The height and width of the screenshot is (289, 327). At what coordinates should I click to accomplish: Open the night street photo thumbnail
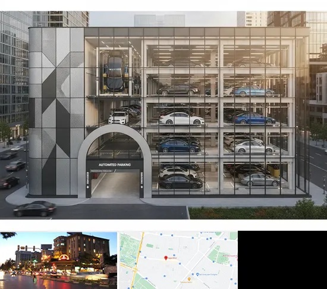point(58,260)
